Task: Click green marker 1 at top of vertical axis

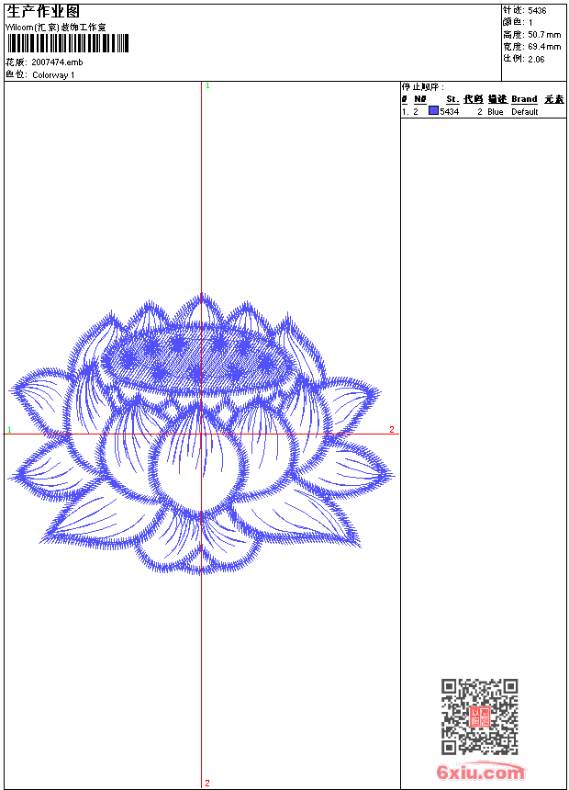Action: coord(207,85)
